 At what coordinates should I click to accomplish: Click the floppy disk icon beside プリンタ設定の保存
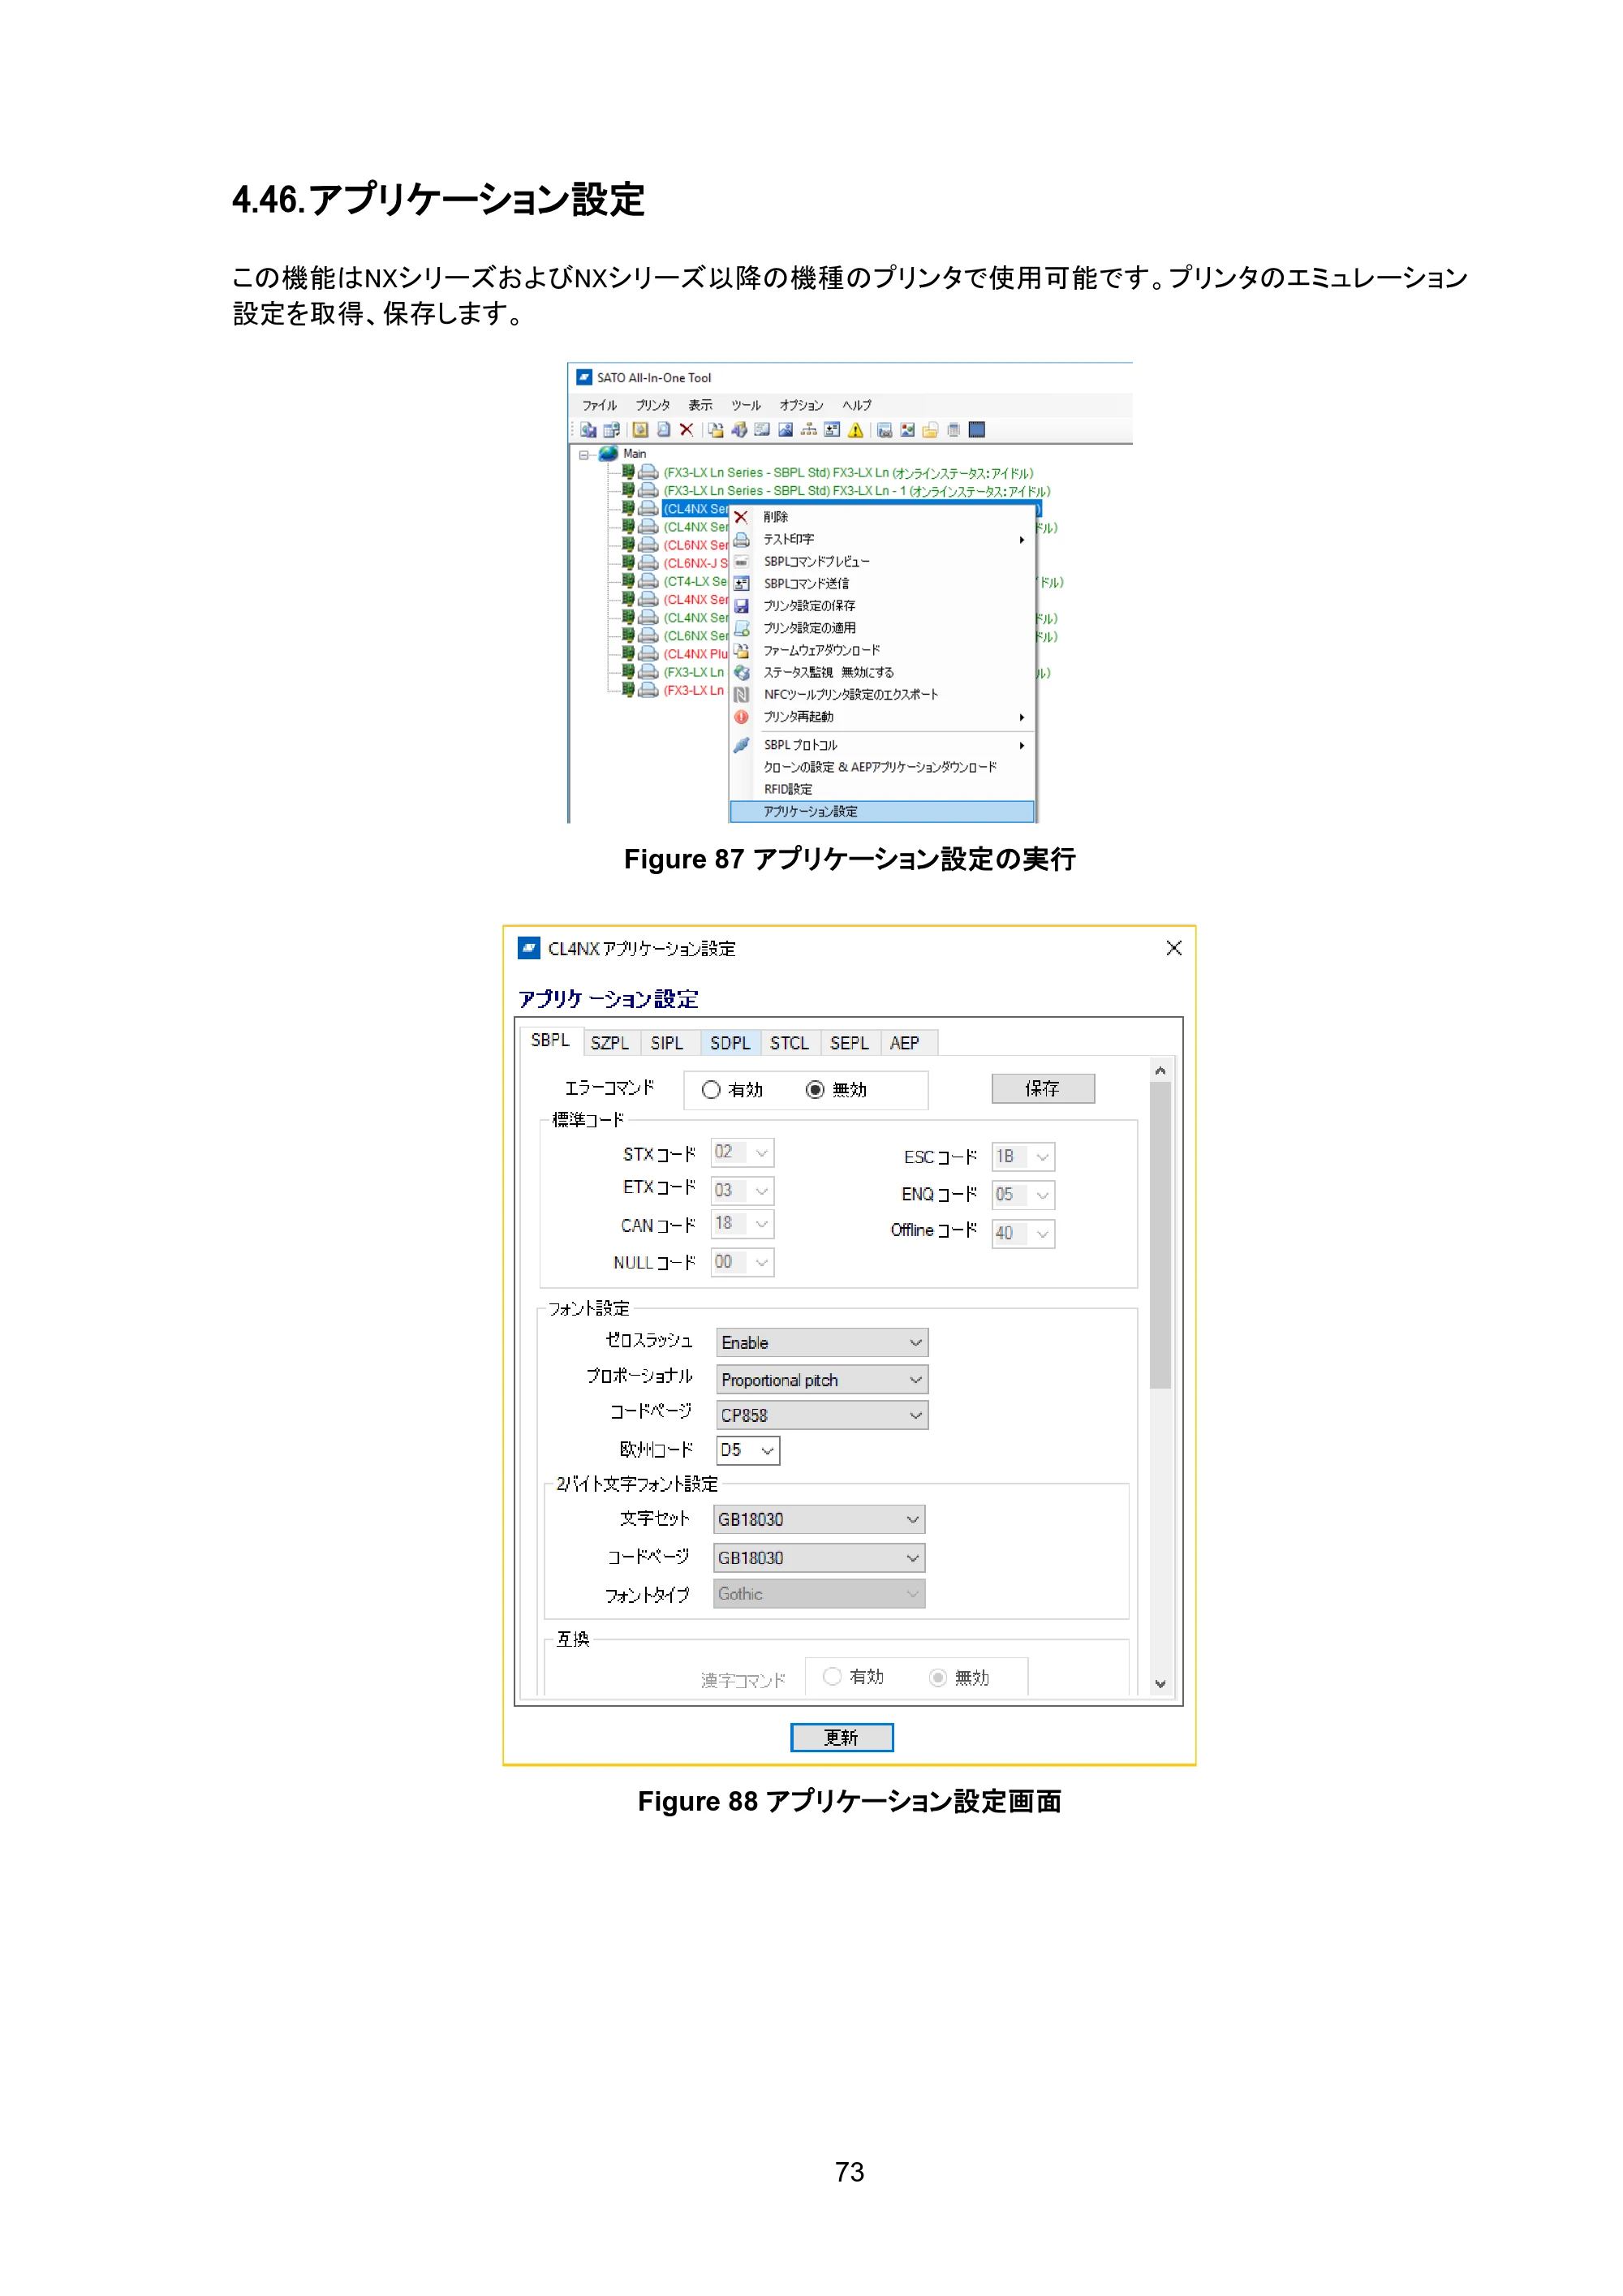point(742,606)
